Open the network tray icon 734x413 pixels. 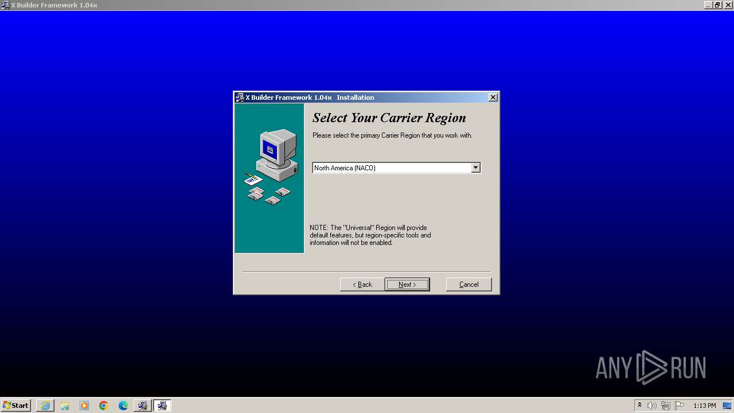666,406
